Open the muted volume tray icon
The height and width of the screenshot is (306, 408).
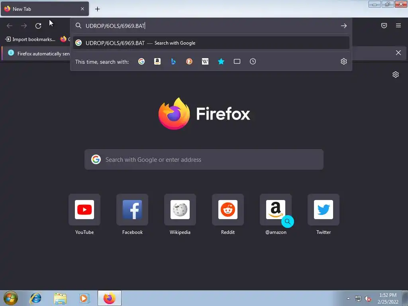pyautogui.click(x=368, y=299)
